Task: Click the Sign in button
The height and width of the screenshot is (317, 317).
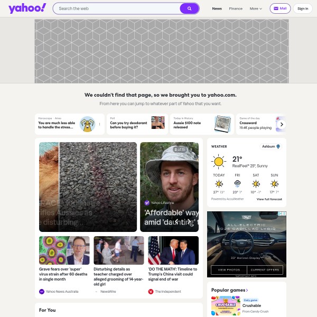Action: (x=303, y=8)
